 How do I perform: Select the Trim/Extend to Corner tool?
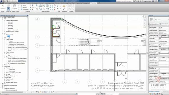47,9
